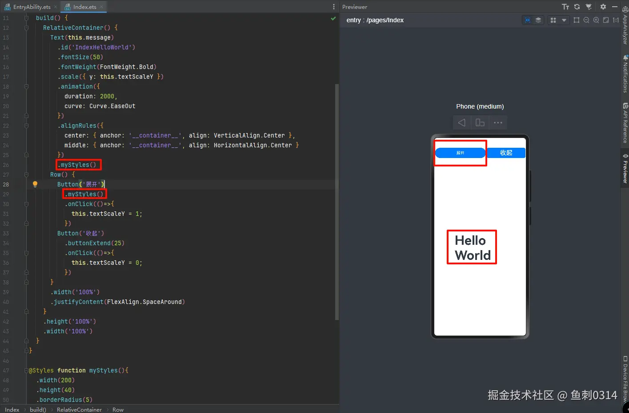Click the font size (Tt) icon in Previewer
The height and width of the screenshot is (413, 629).
pos(565,7)
